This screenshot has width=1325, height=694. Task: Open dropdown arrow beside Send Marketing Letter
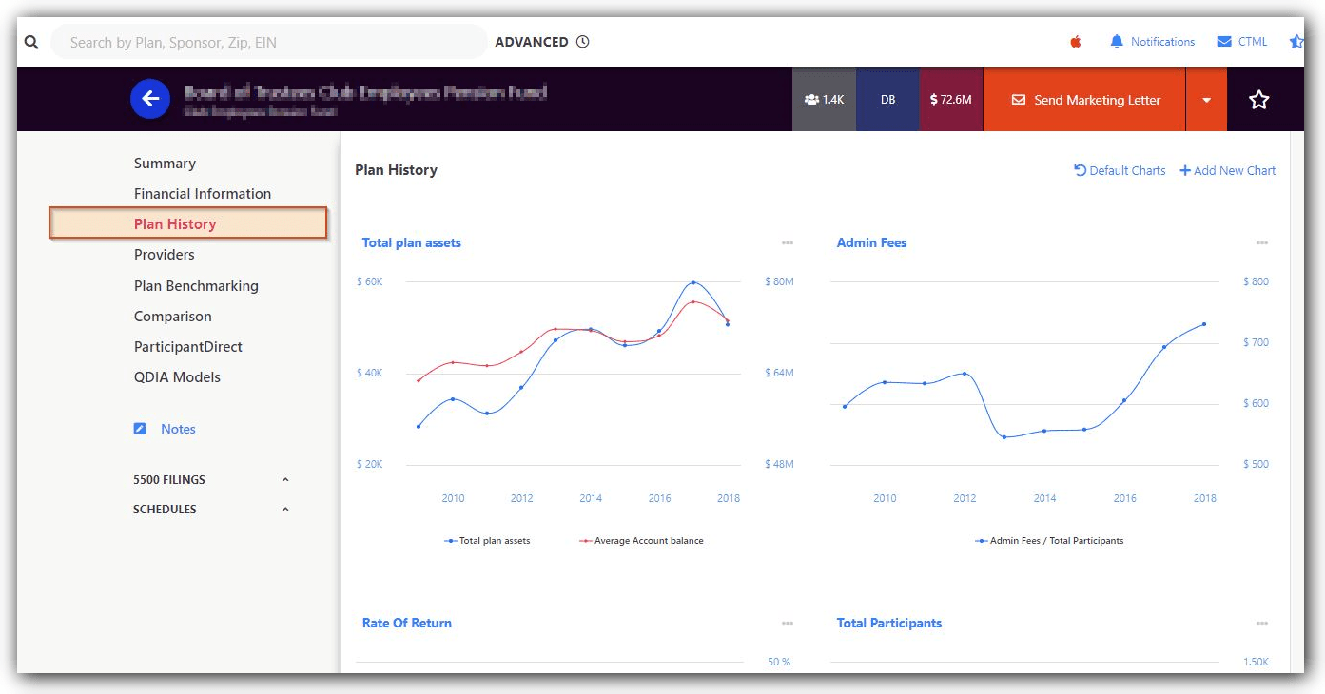[1206, 100]
